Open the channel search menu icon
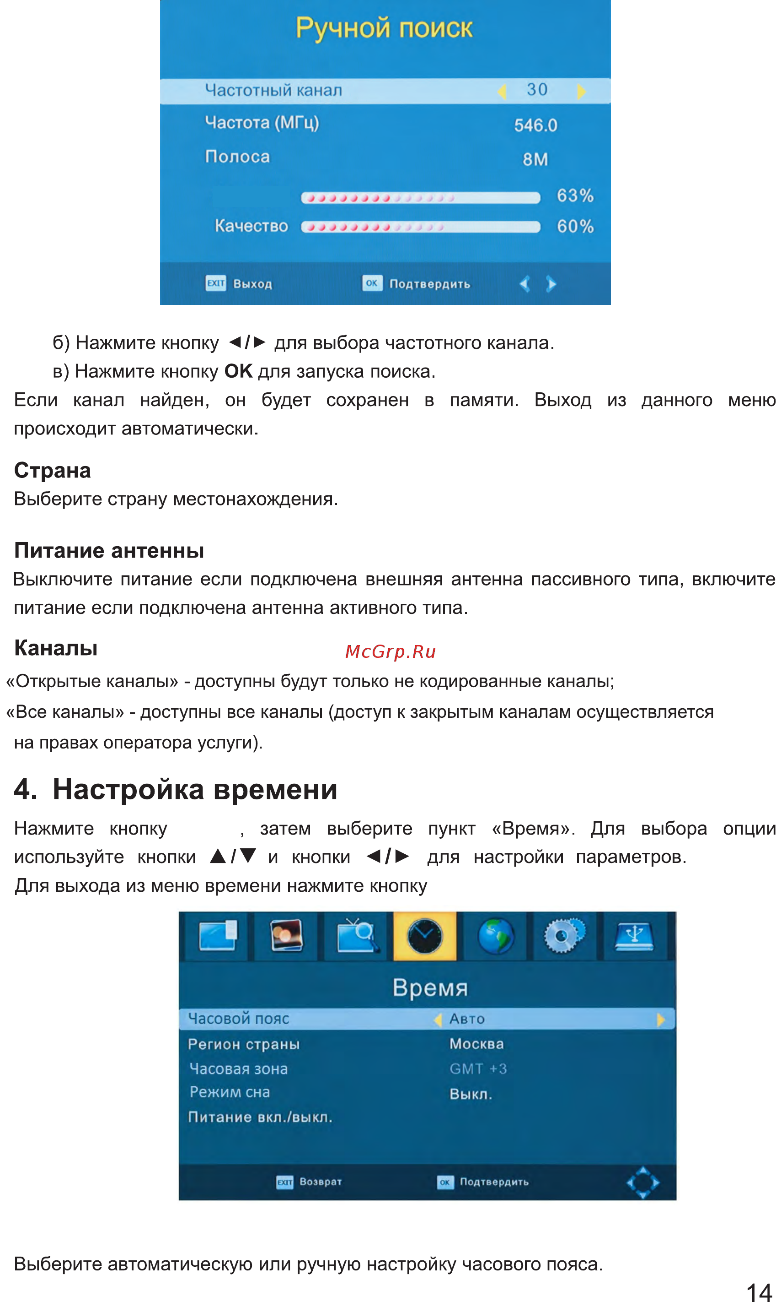This screenshot has height=1302, width=776. tap(358, 936)
